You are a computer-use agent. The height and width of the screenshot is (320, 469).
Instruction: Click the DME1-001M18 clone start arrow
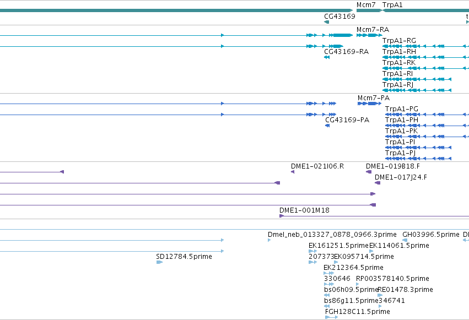pos(282,216)
